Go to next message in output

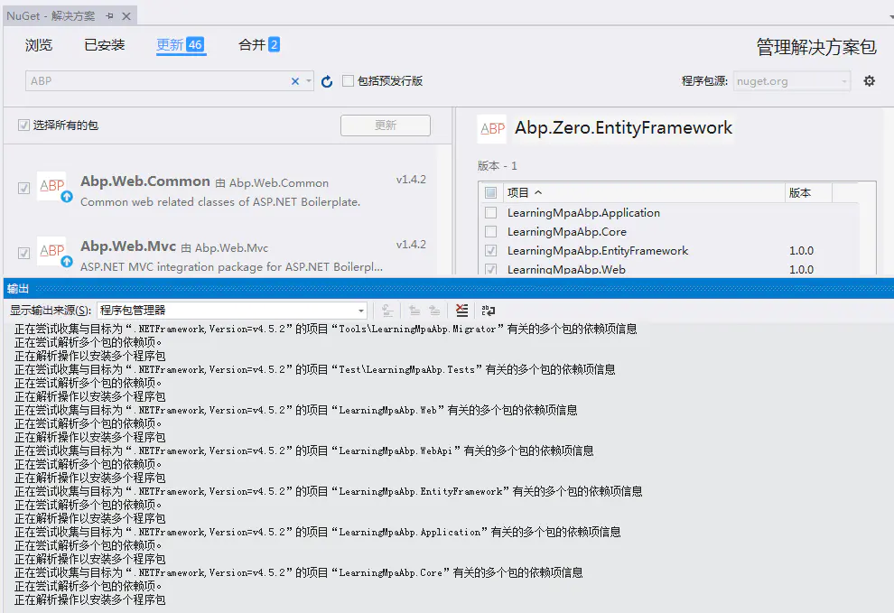(x=434, y=311)
